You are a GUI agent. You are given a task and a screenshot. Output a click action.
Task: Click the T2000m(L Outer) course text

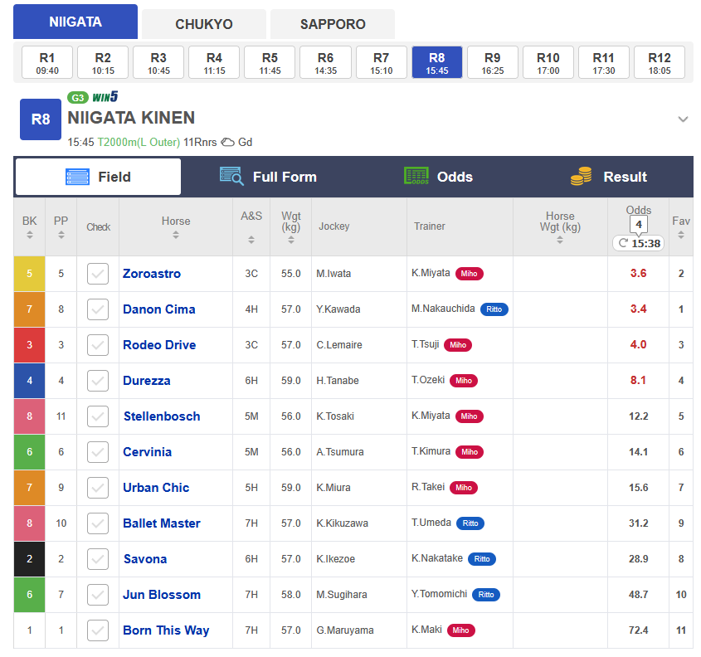click(x=139, y=142)
